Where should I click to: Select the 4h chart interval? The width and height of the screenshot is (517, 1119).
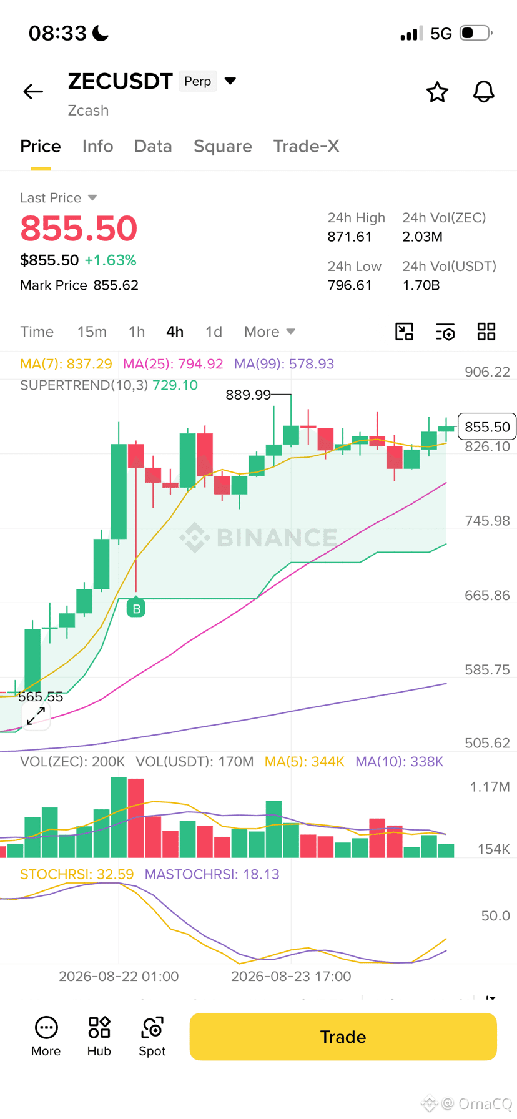click(x=175, y=332)
